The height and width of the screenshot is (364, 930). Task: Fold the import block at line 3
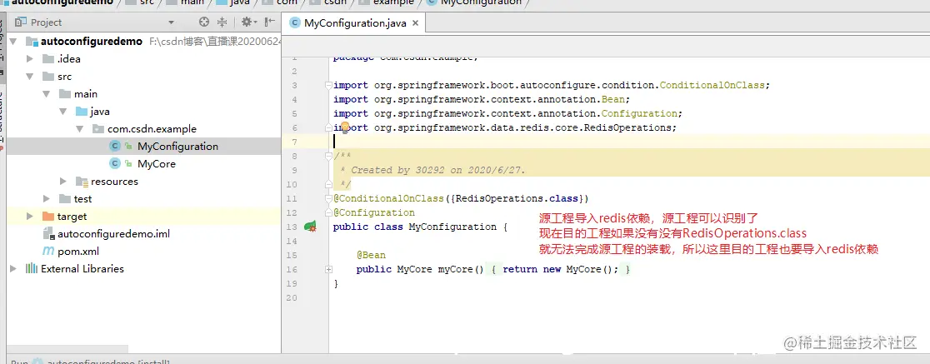[x=328, y=85]
